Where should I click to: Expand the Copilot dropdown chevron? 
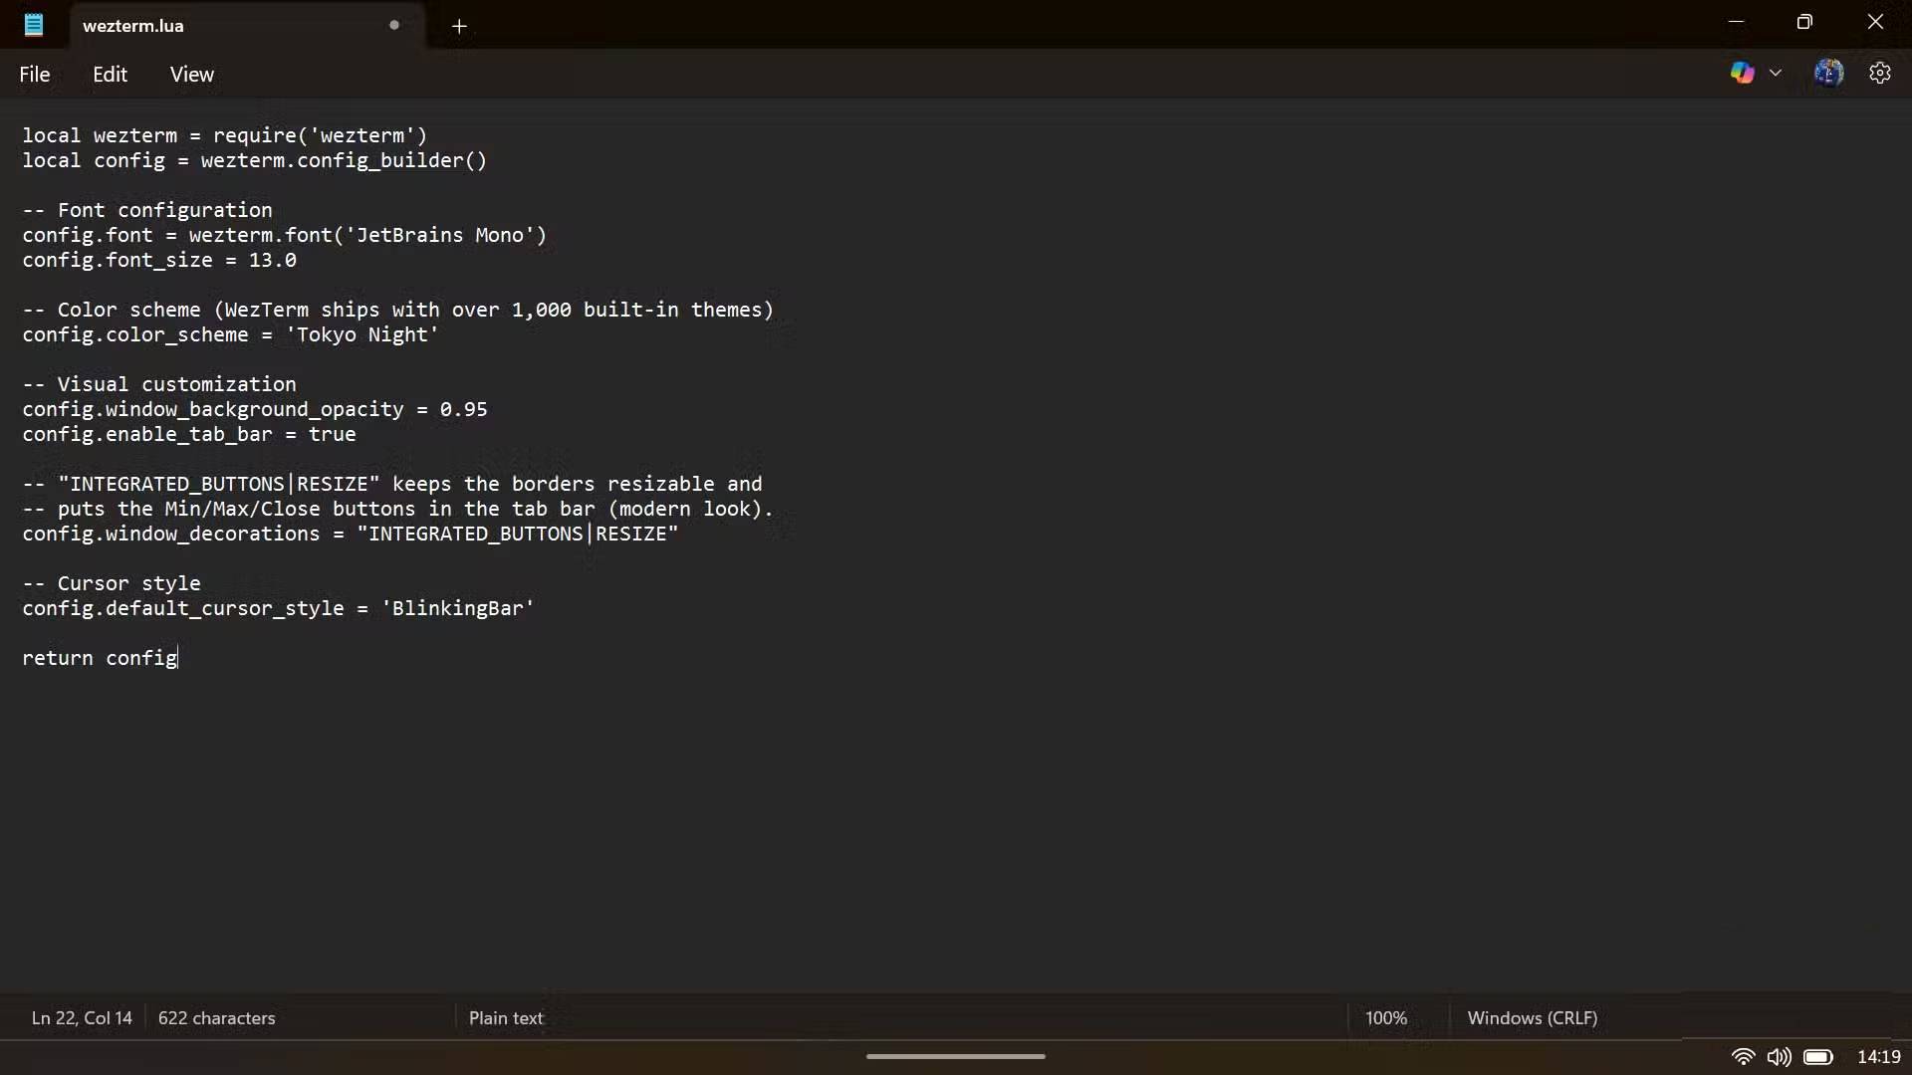pos(1776,73)
